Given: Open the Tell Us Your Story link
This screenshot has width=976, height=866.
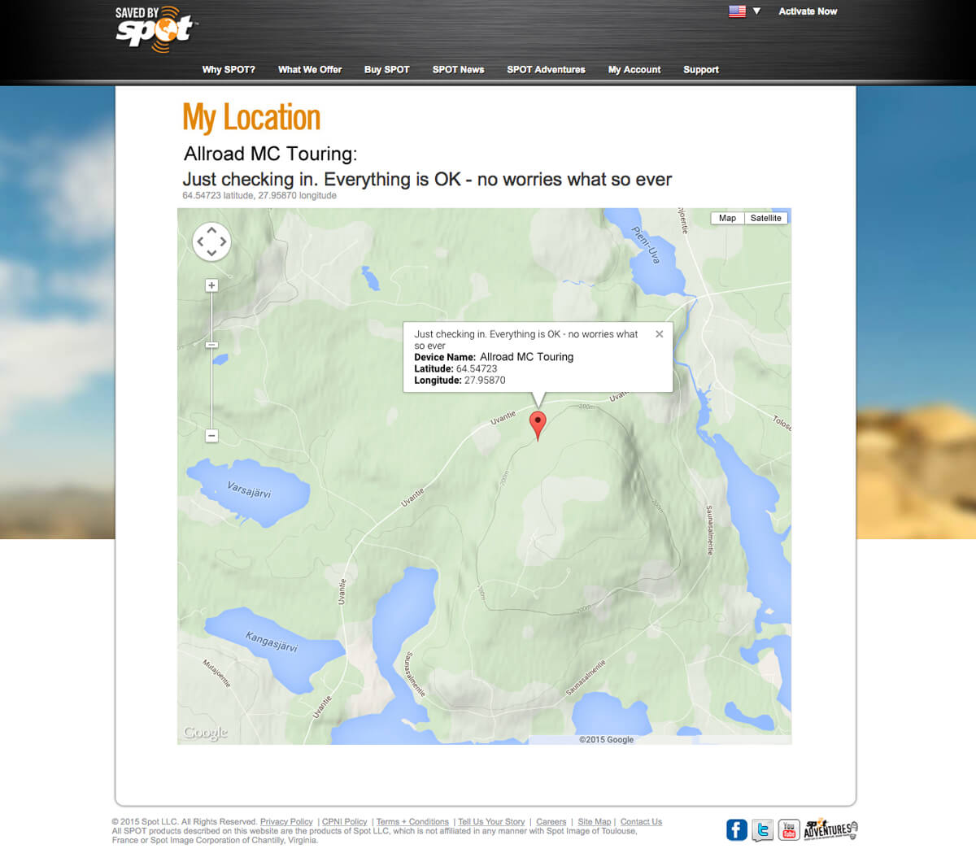Looking at the screenshot, I should [x=491, y=822].
